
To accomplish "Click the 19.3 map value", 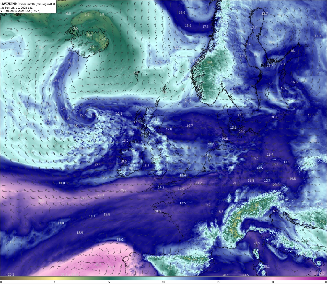I will tap(275, 165).
